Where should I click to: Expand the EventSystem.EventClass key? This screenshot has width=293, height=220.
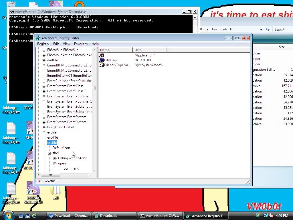44,86
